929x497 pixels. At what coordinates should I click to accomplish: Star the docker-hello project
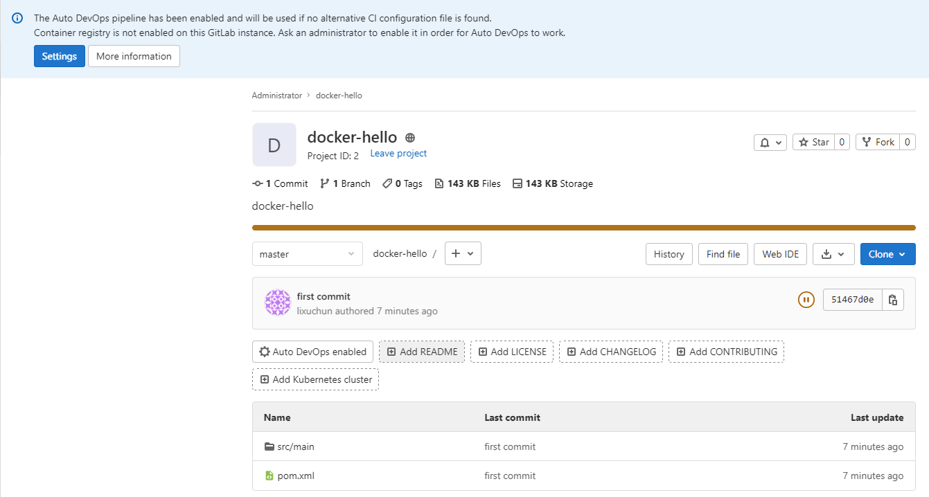point(814,142)
